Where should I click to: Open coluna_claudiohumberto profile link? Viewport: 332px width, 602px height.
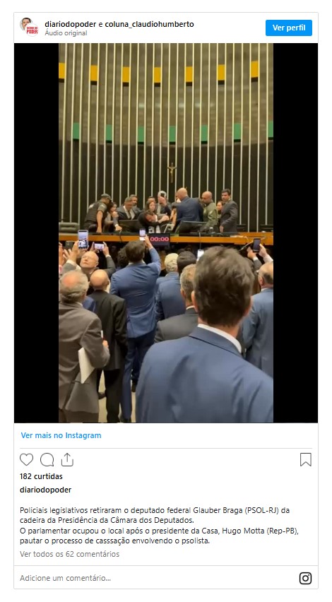point(149,24)
